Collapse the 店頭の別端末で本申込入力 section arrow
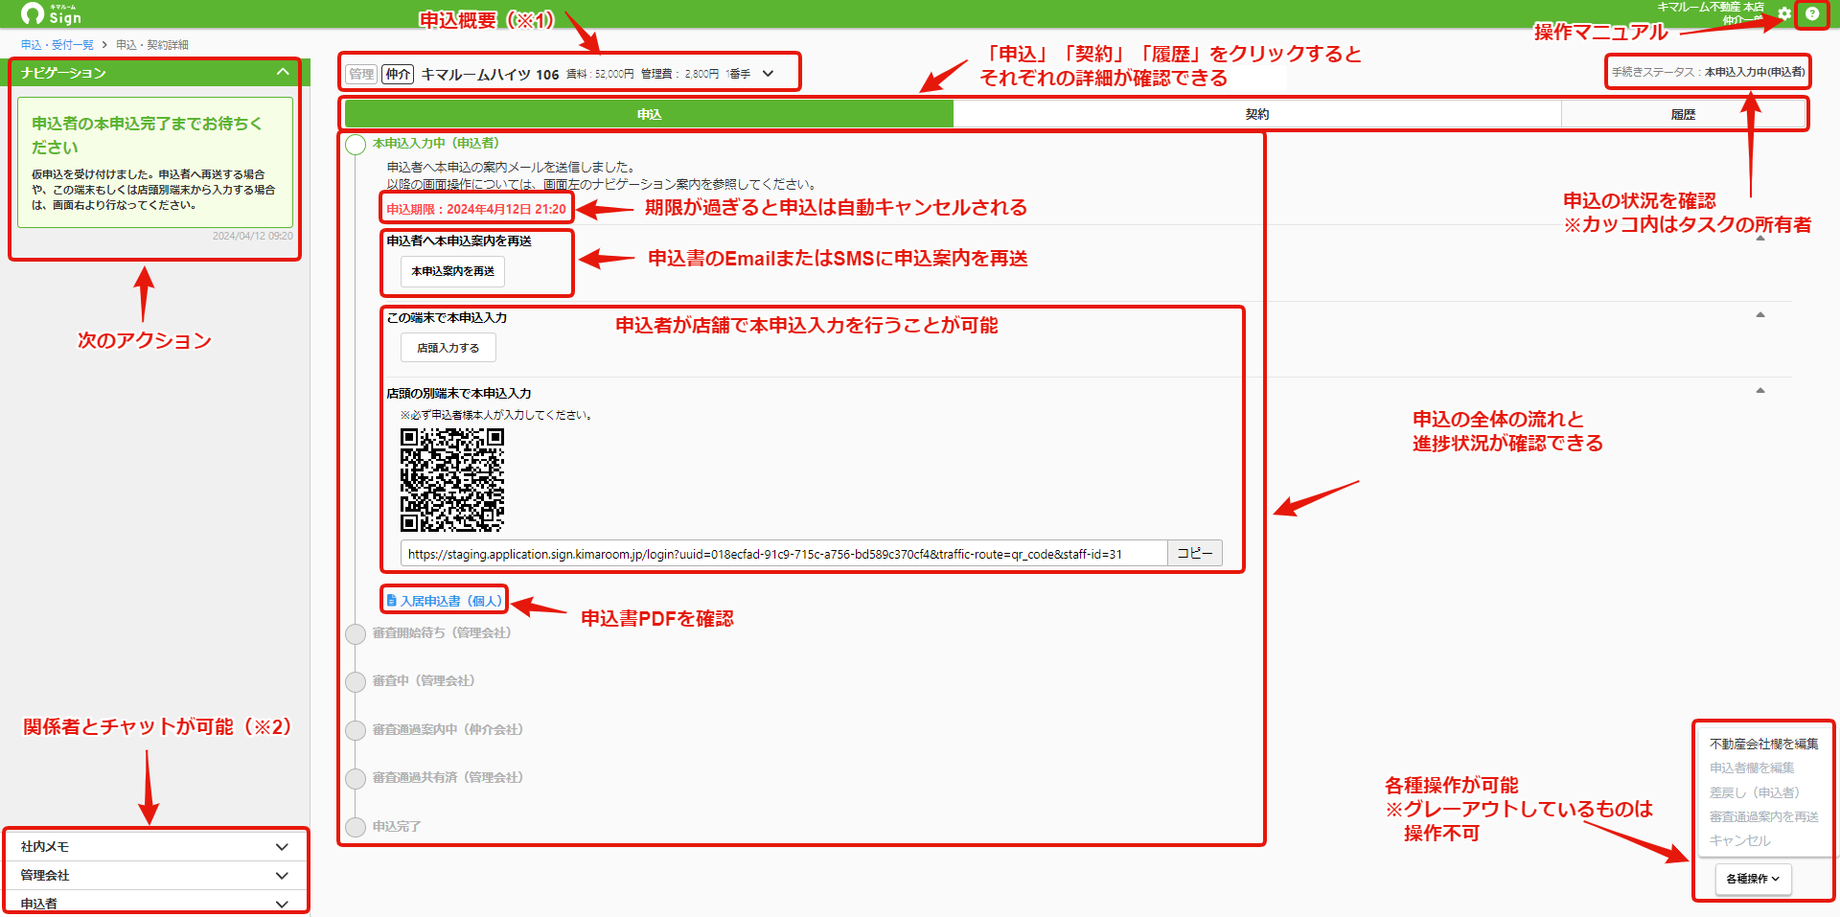 (1760, 390)
